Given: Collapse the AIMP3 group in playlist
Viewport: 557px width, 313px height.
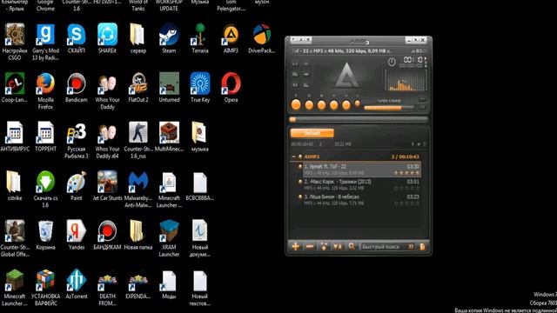Looking at the screenshot, I should click(294, 156).
